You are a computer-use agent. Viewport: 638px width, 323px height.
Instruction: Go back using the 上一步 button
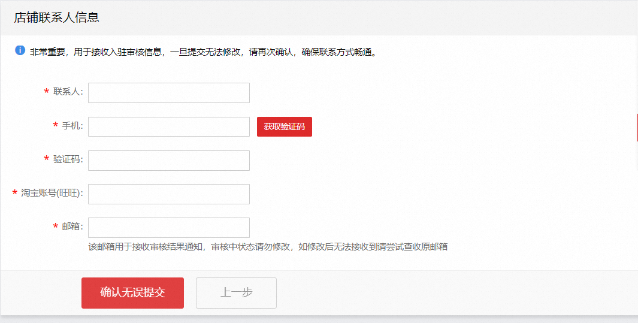point(236,292)
